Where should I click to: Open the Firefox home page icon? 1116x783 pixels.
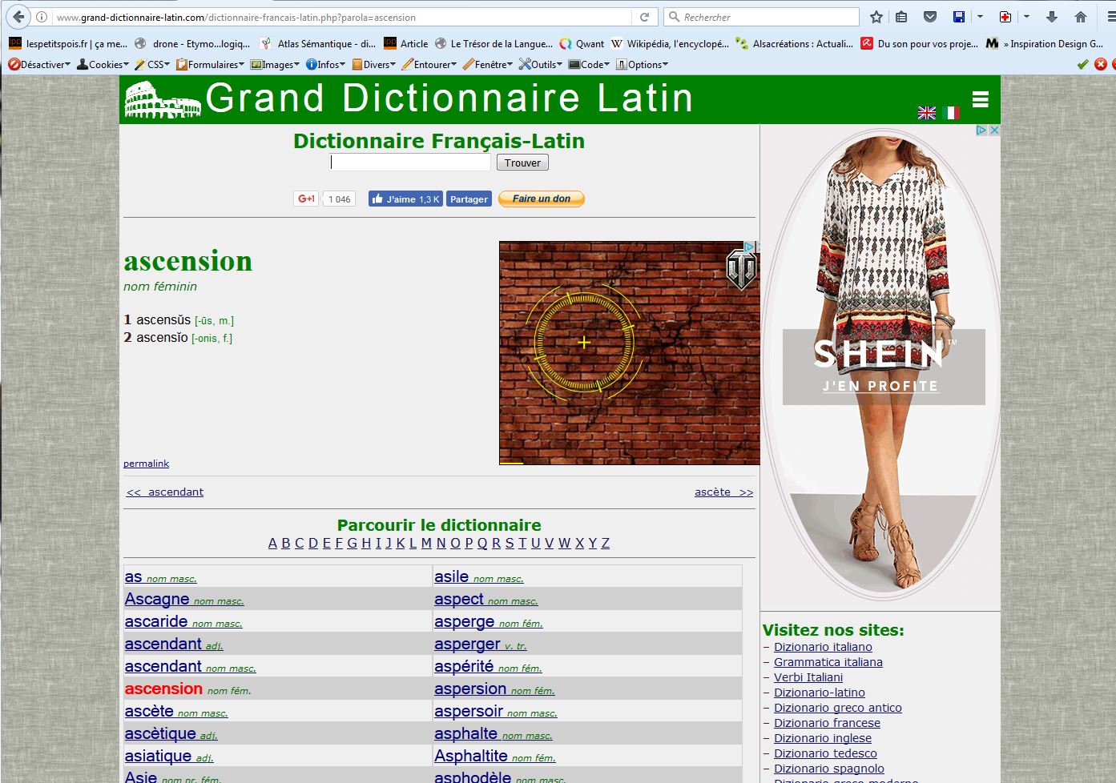(1081, 17)
